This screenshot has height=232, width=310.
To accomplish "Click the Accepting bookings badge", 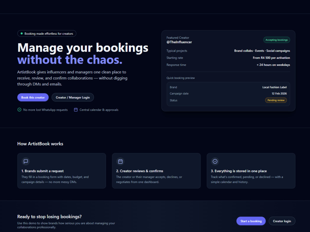I will pyautogui.click(x=277, y=40).
